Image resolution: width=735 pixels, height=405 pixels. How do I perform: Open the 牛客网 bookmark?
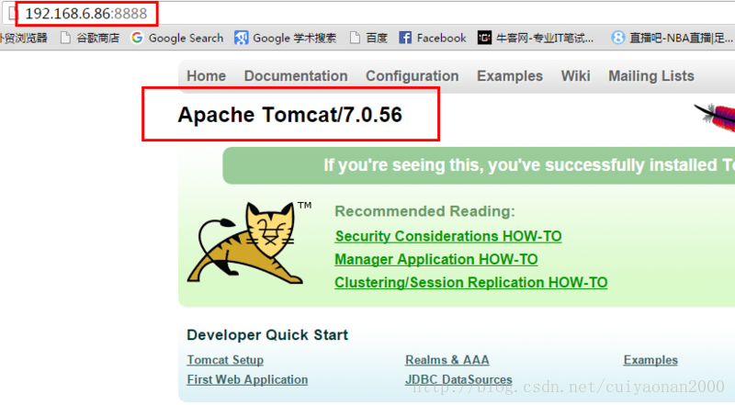click(536, 38)
